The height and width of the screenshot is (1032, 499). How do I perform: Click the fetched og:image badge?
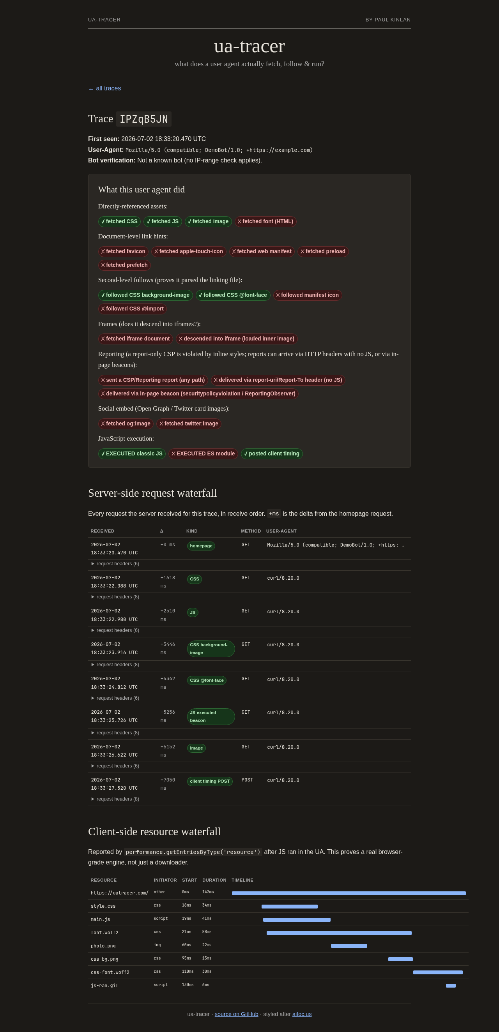click(126, 424)
